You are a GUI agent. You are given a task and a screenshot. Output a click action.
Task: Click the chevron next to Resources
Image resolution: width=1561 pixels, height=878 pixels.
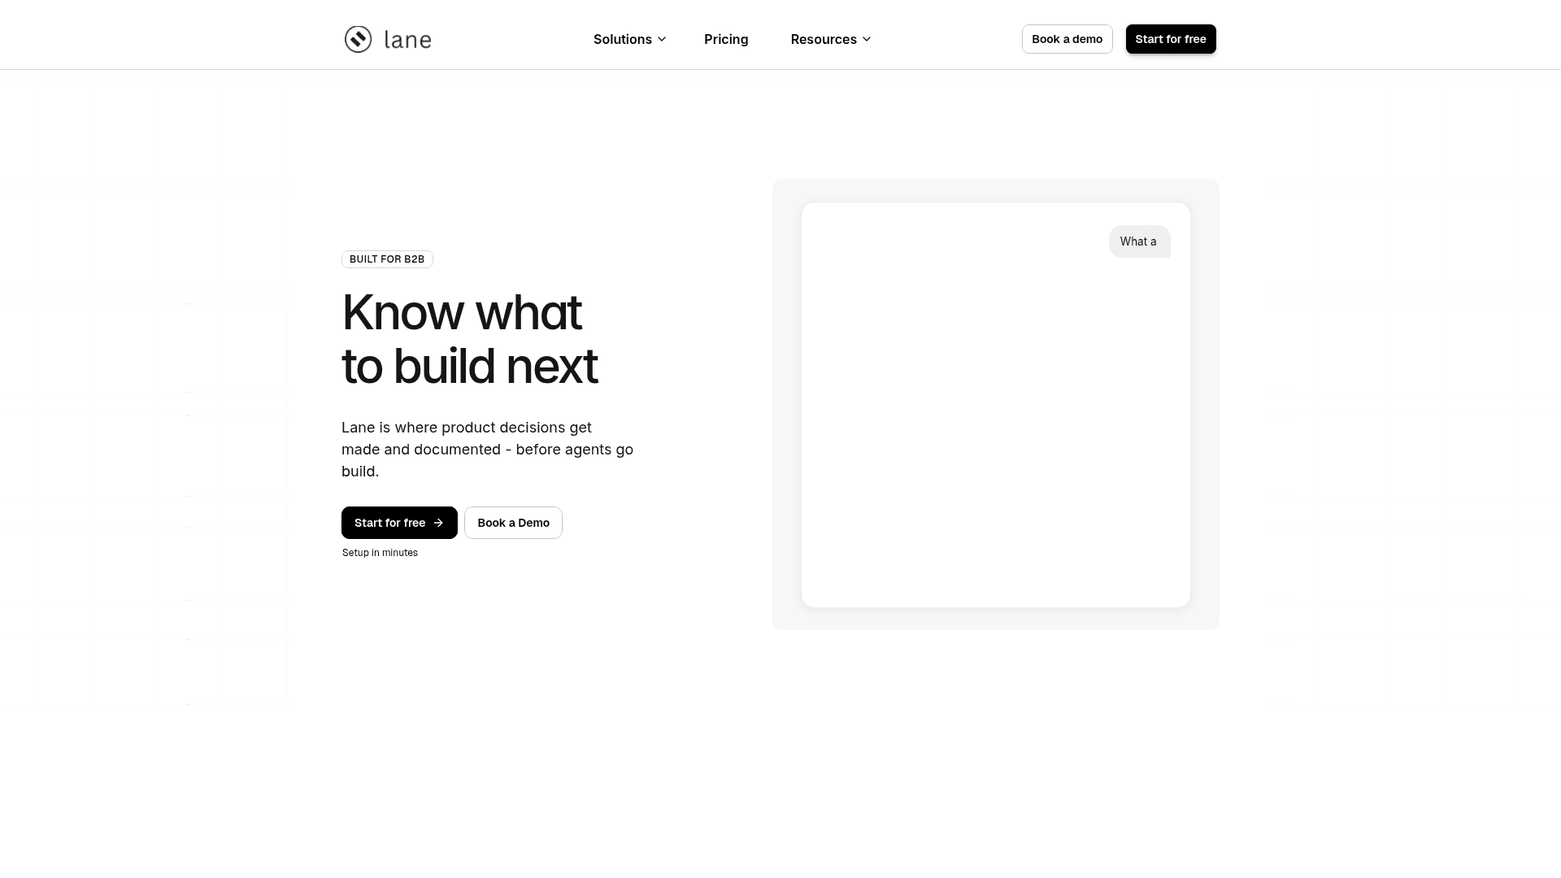[867, 39]
